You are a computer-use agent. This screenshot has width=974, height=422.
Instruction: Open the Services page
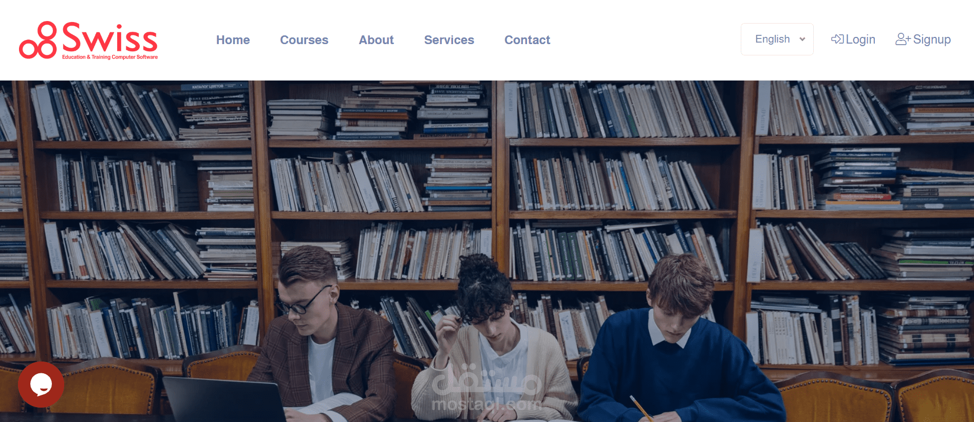[449, 40]
